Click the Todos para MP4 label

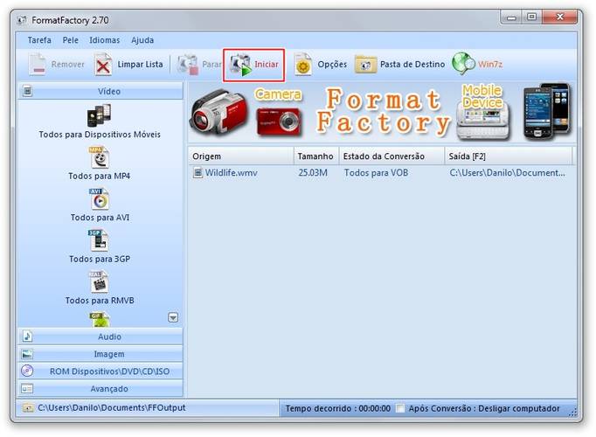click(x=100, y=176)
